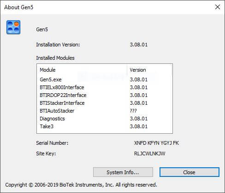Click the Gen5 application icon
This screenshot has height=193, width=225.
pyautogui.click(x=13, y=27)
